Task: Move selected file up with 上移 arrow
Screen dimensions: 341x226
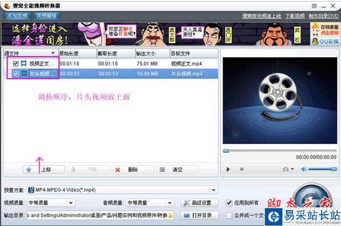Action: tap(44, 170)
